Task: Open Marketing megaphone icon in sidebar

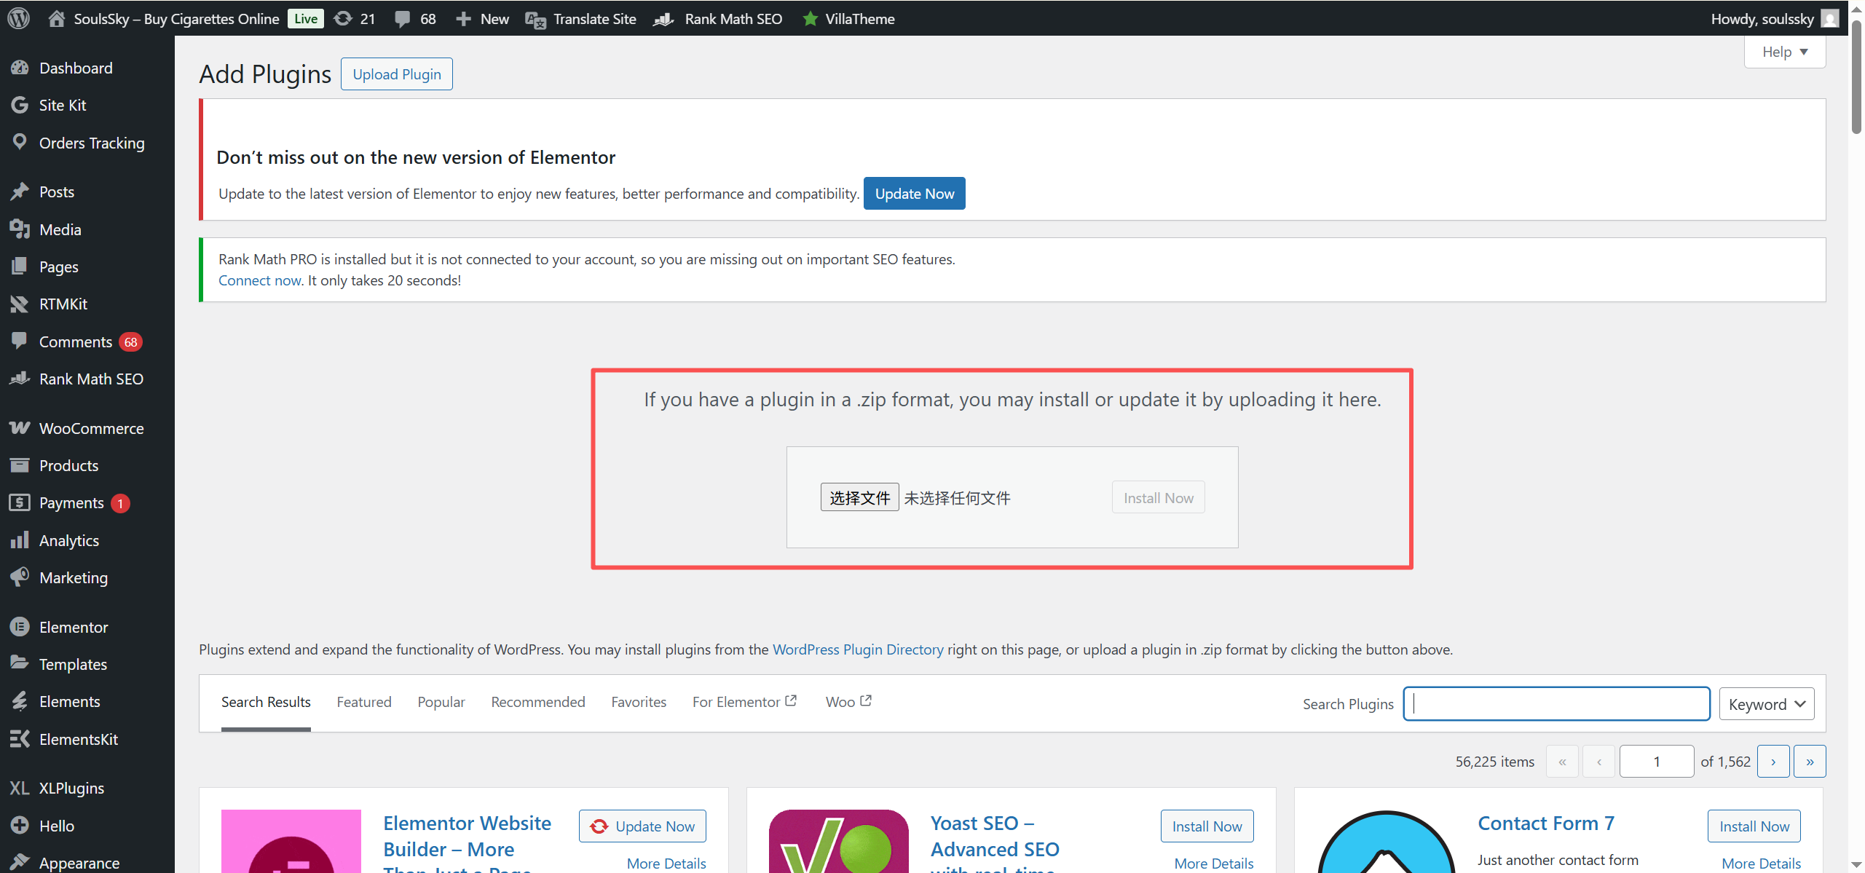Action: 20,577
